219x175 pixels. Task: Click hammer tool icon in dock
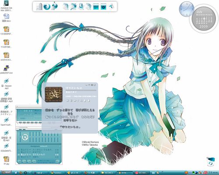pos(111,7)
